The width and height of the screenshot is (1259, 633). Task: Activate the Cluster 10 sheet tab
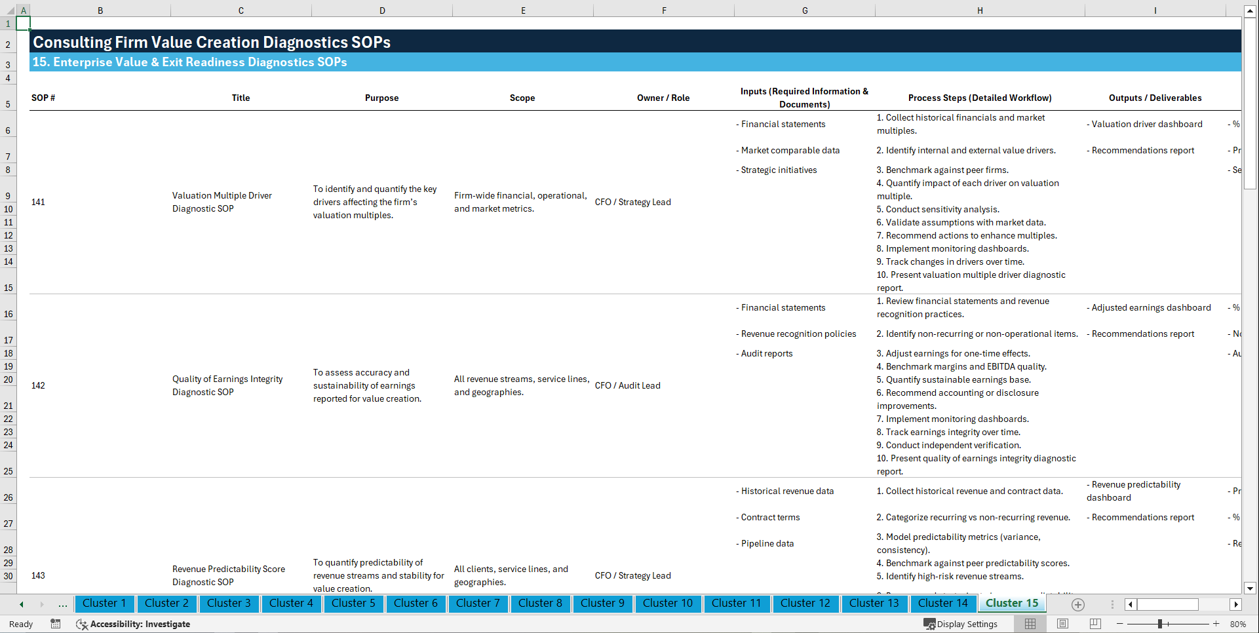[668, 604]
